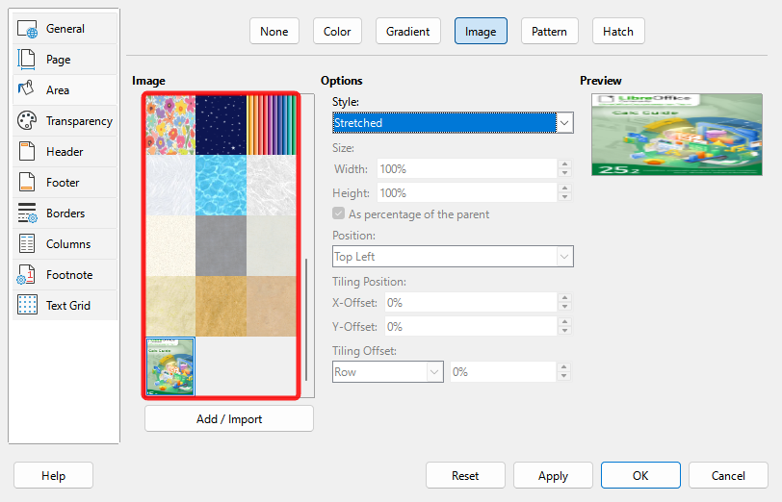Select the Columns tab icon

coord(27,244)
